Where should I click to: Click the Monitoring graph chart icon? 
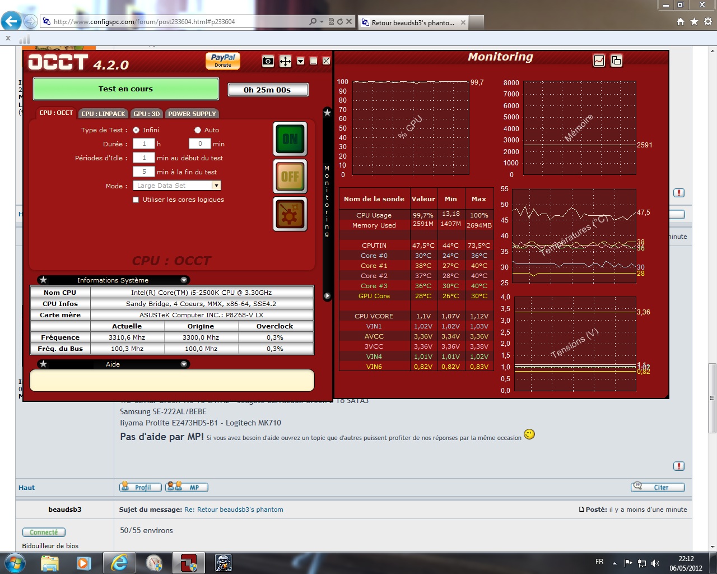coord(599,61)
